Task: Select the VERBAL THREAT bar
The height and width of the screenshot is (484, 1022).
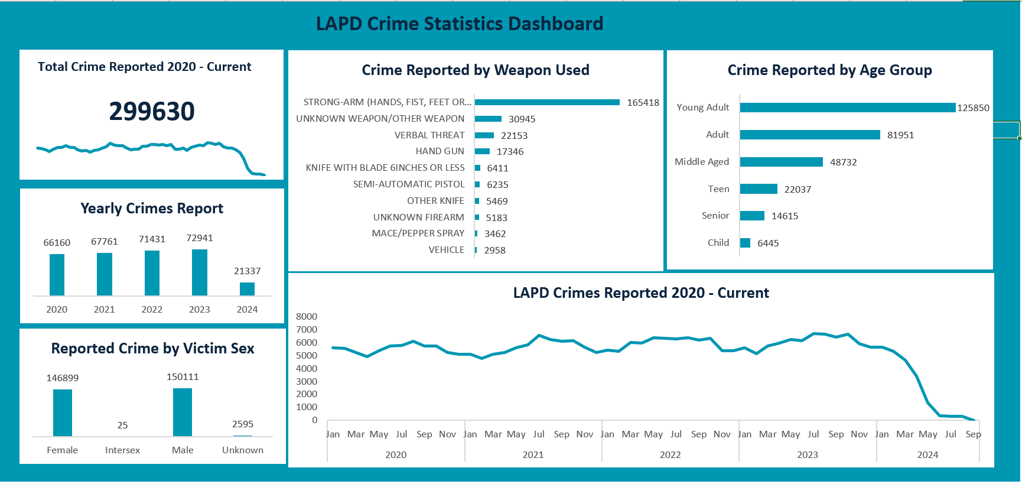Action: click(x=484, y=135)
